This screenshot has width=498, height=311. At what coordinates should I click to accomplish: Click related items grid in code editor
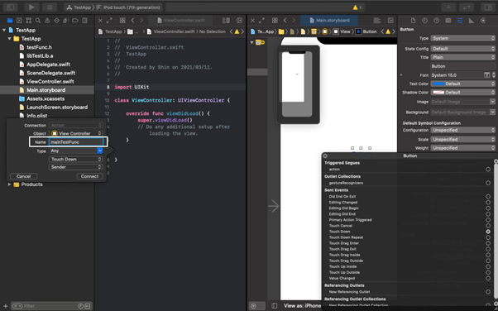(x=122, y=21)
